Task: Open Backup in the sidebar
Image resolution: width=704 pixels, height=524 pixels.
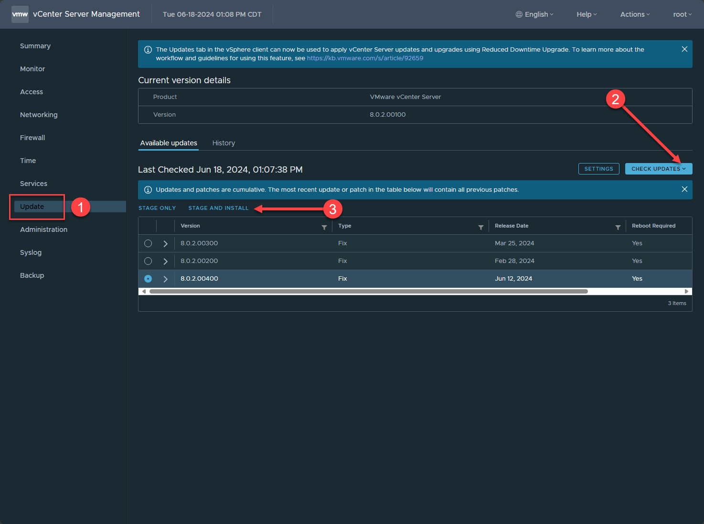Action: [x=32, y=275]
